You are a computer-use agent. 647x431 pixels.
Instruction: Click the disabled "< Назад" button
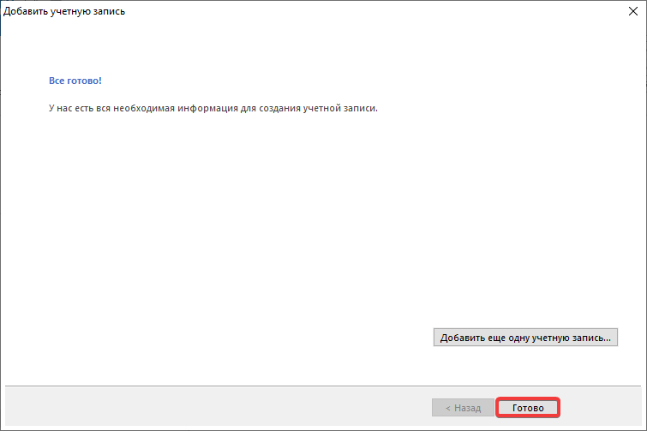pyautogui.click(x=463, y=408)
